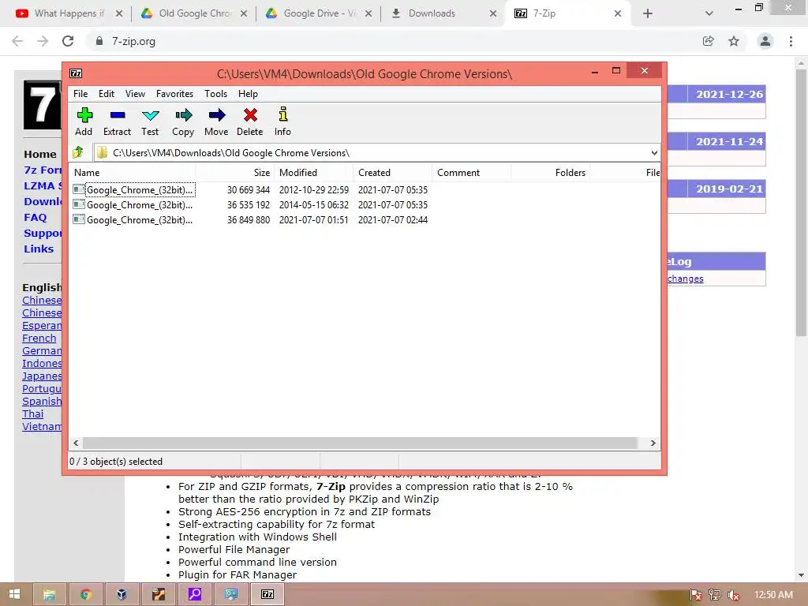Click the 7-Zip taskbar icon
Image resolution: width=808 pixels, height=606 pixels.
(x=267, y=594)
